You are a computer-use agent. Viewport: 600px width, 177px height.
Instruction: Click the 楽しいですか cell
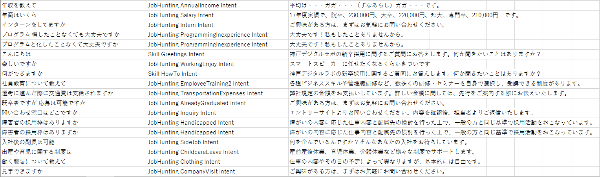(73, 64)
